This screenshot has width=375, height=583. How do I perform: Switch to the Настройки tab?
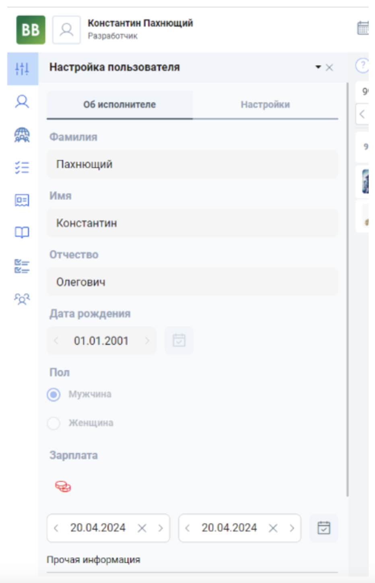pyautogui.click(x=266, y=105)
